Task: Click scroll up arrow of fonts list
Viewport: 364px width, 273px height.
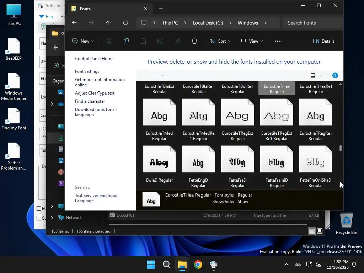Action: 341,85
